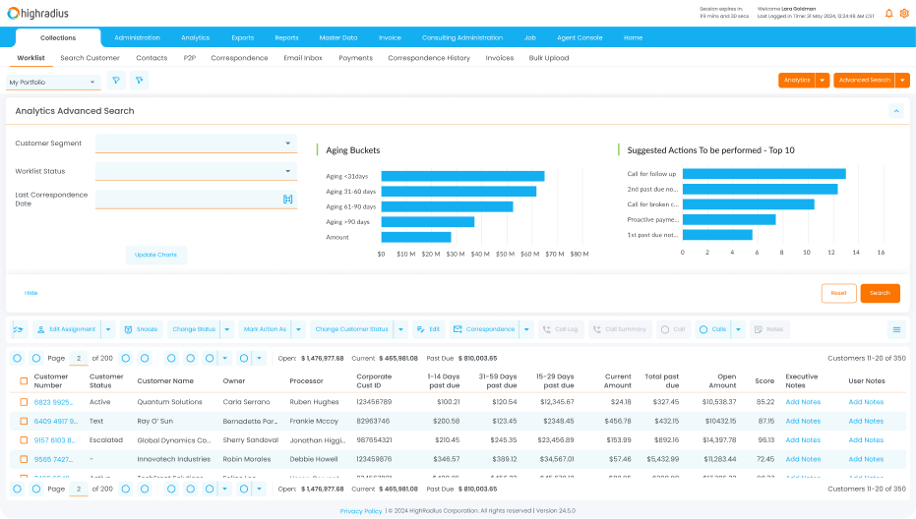916x519 pixels.
Task: Click the Edit Assignment button
Action: 67,329
